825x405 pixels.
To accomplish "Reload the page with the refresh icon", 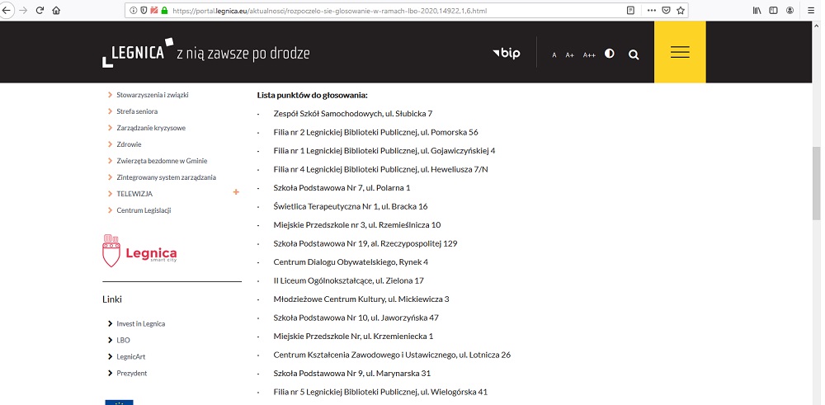I will coord(40,10).
